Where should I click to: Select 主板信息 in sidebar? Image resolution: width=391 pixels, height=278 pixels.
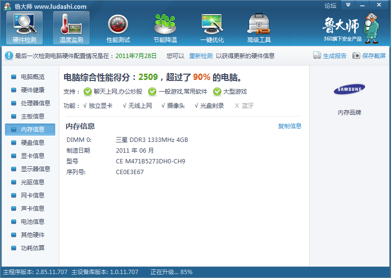click(30, 116)
